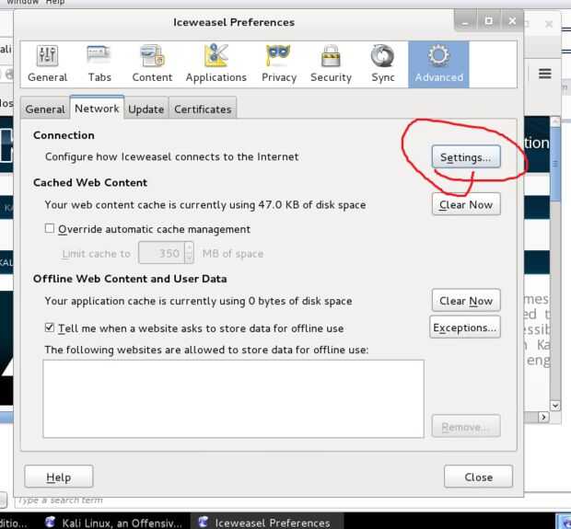The height and width of the screenshot is (529, 571).
Task: Open the Security preferences pane
Action: tap(331, 64)
